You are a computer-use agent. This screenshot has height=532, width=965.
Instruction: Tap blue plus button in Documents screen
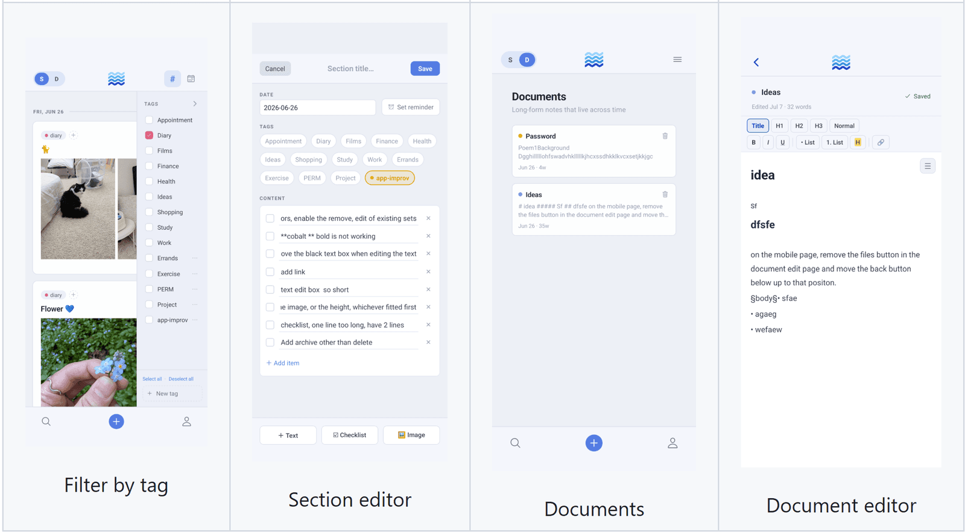point(594,443)
